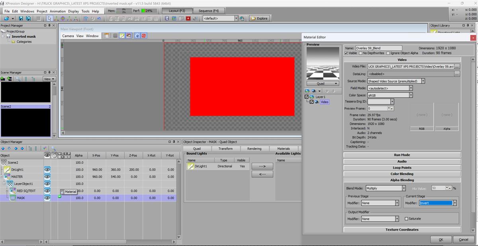Image resolution: width=478 pixels, height=246 pixels.
Task: Click the add layer icon under Preview
Action: coord(308,91)
